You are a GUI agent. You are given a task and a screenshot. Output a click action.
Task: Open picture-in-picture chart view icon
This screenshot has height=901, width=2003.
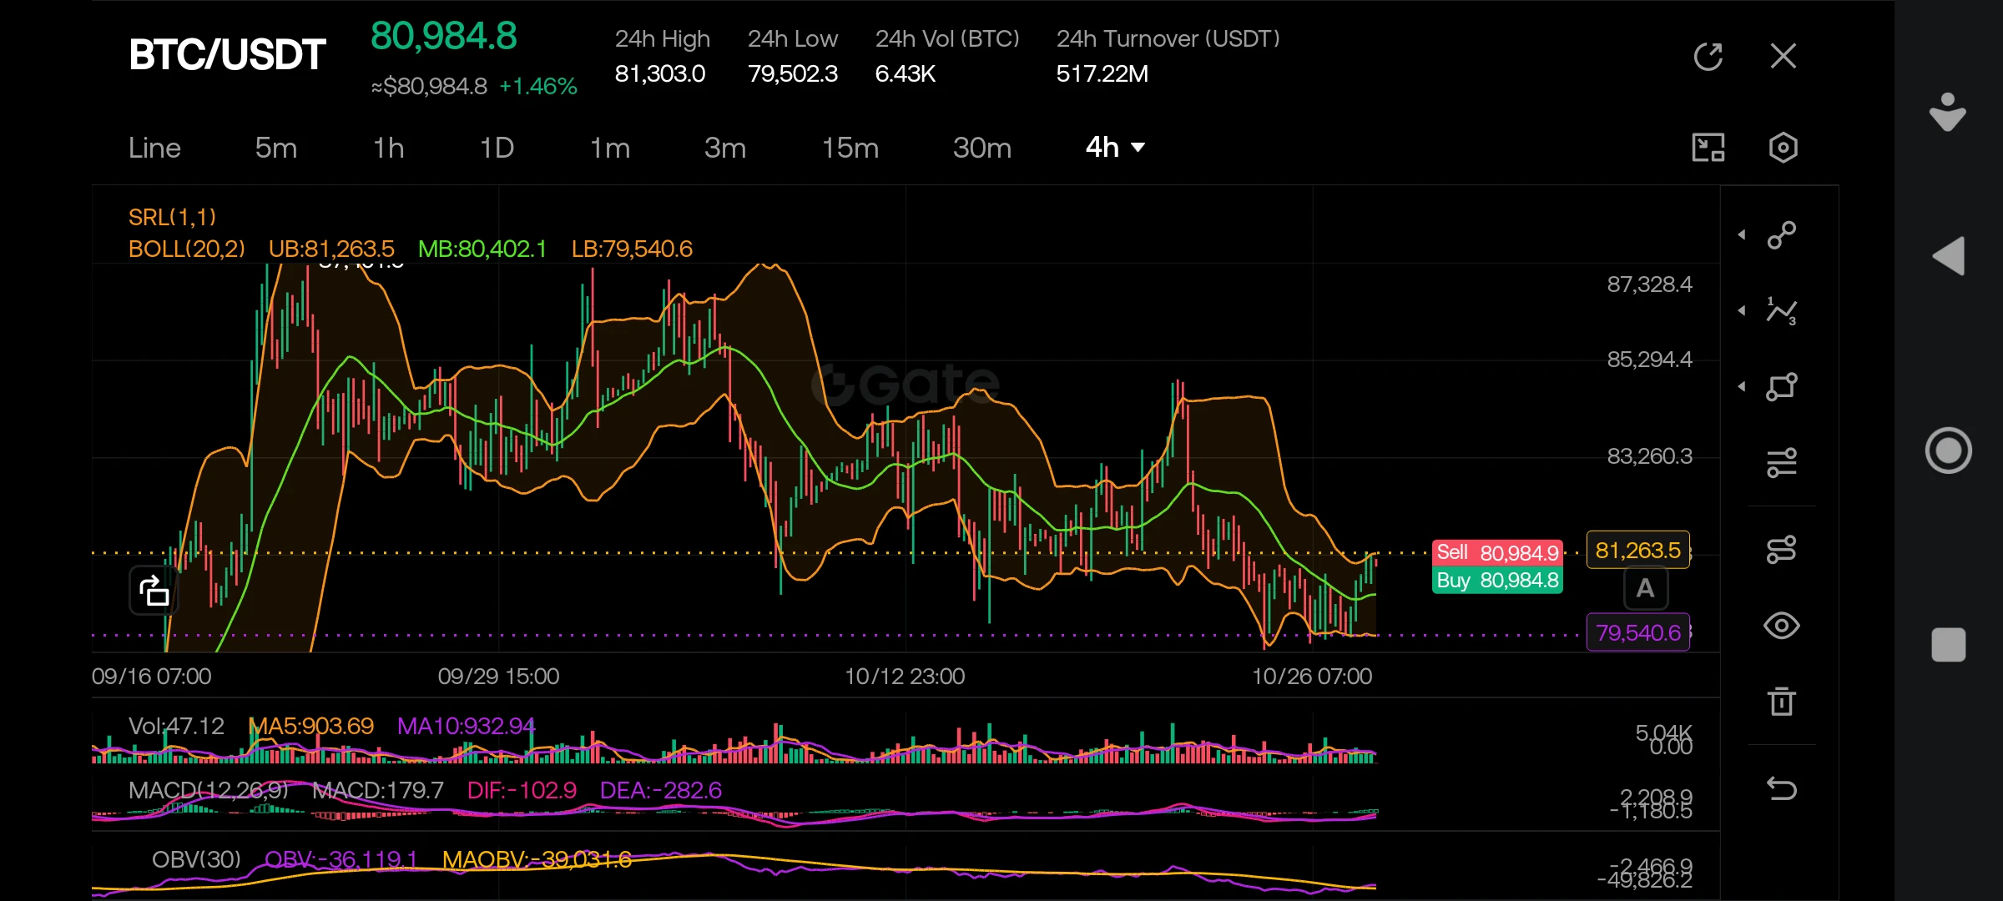tap(1708, 148)
